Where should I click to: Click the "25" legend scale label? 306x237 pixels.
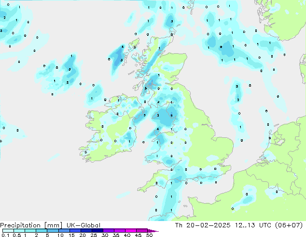click(94, 235)
